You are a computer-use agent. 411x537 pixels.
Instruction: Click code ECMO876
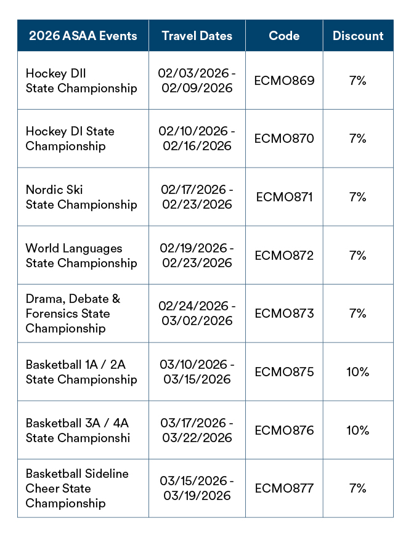[x=284, y=430]
